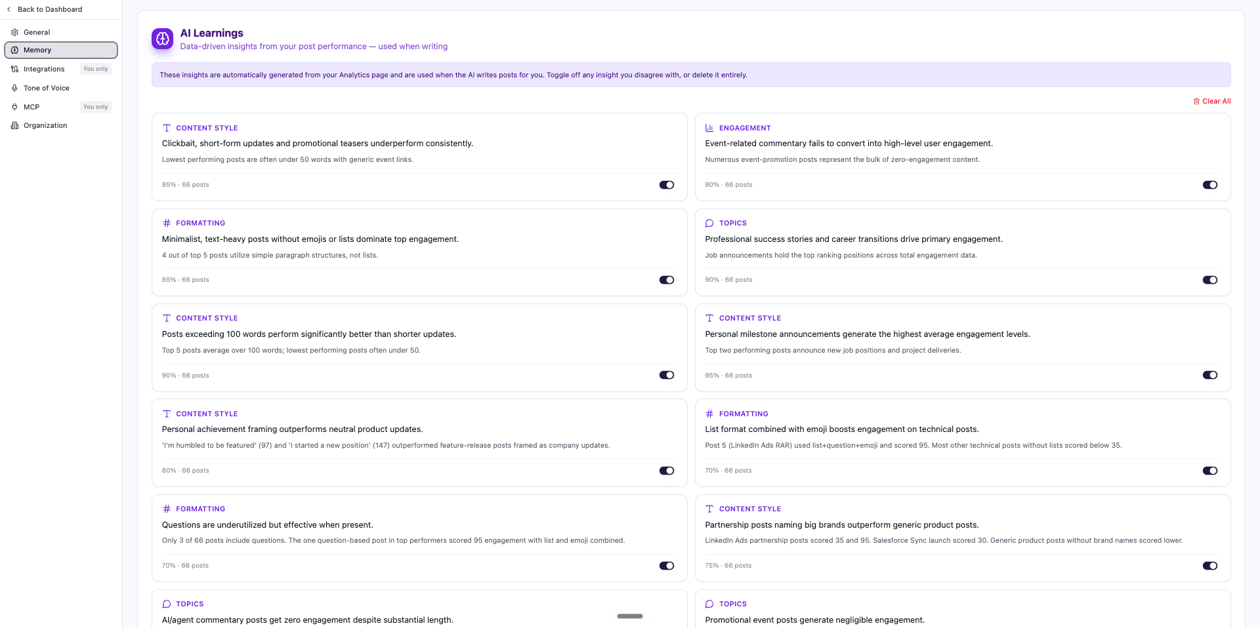Image resolution: width=1260 pixels, height=628 pixels.
Task: Click '85% · 66 posts' on the Clickbait card
Action: coord(186,185)
